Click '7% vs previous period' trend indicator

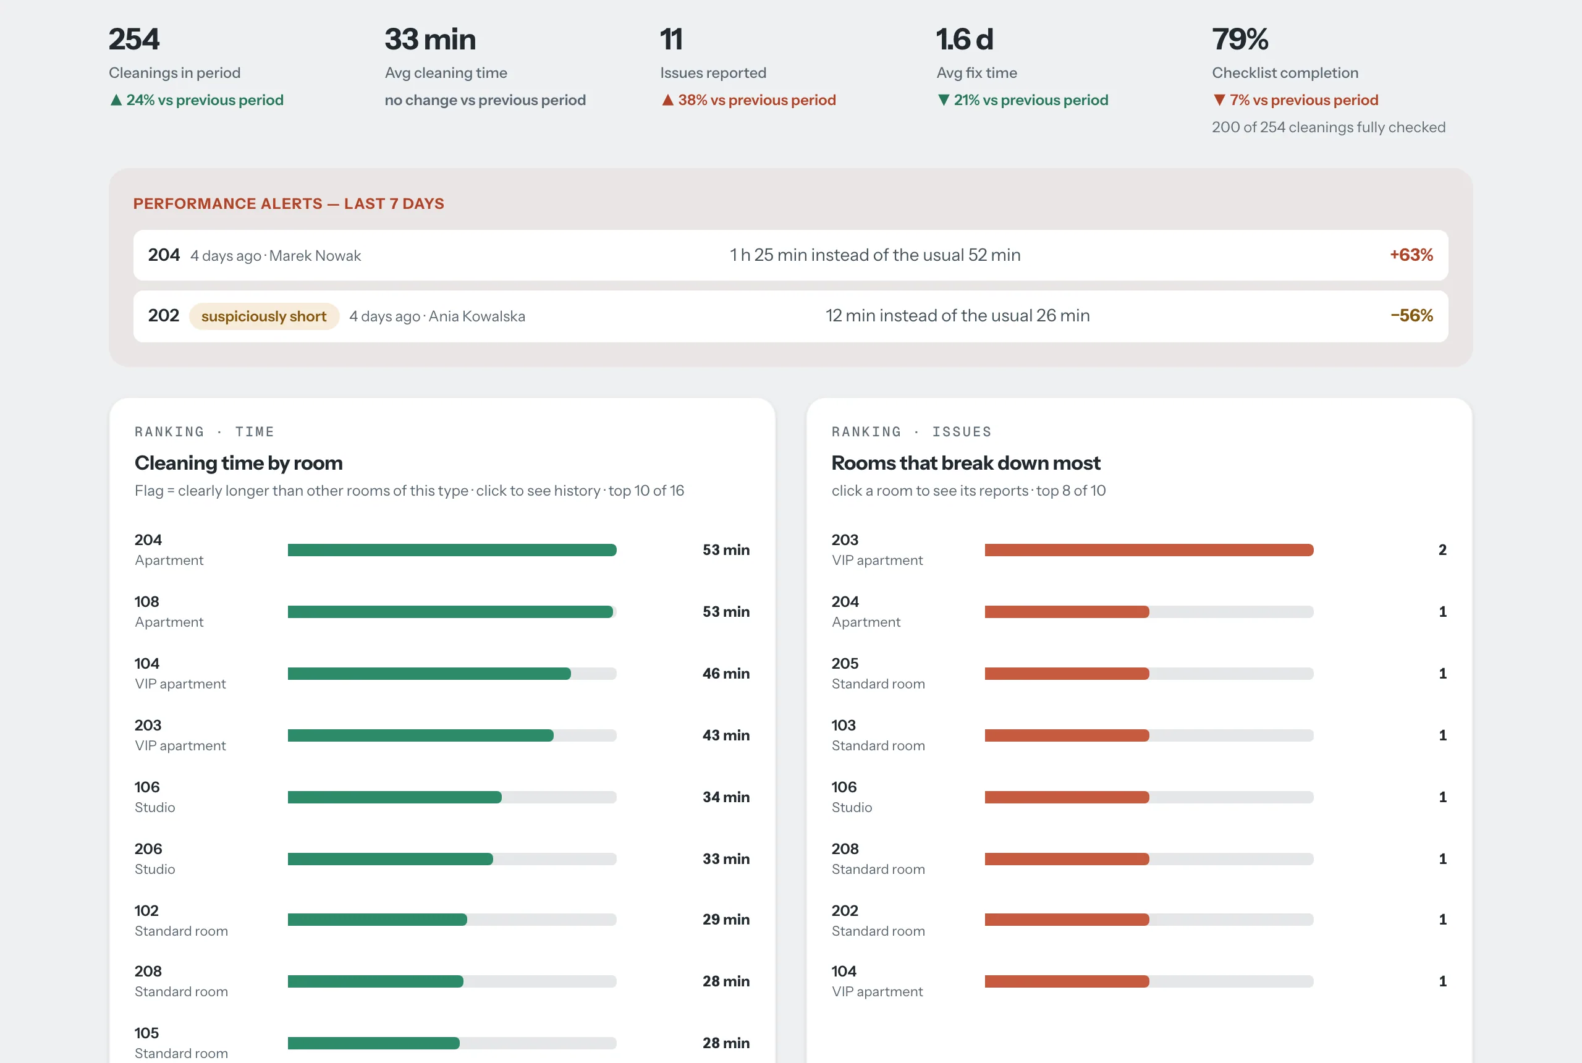pos(1295,100)
